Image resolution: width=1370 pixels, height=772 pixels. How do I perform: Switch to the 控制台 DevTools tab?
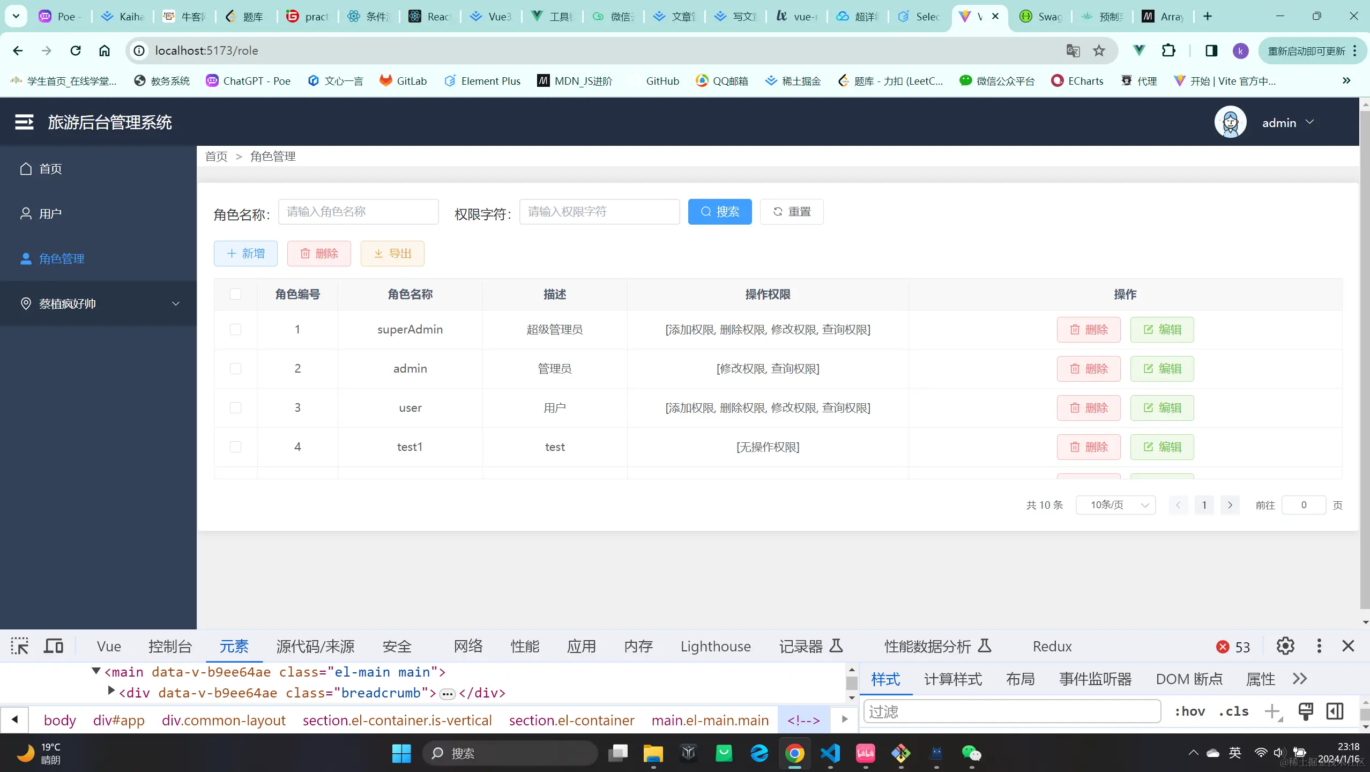[x=170, y=647]
